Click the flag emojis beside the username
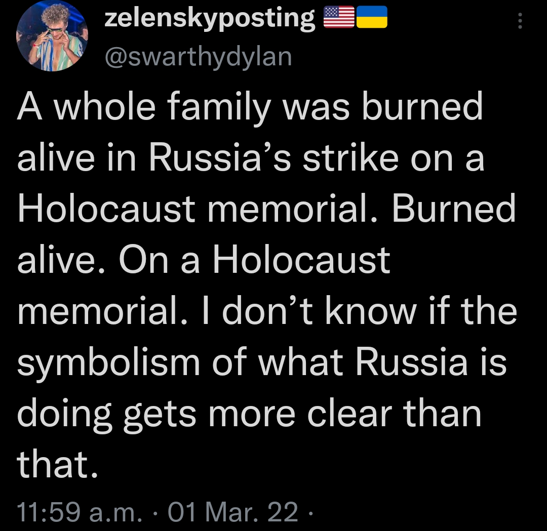The height and width of the screenshot is (531, 547). 356,18
